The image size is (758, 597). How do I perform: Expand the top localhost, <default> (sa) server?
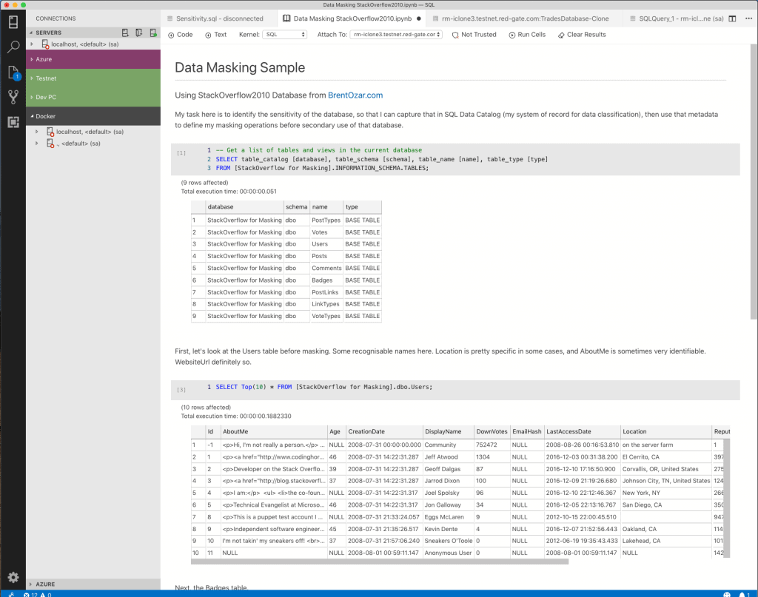click(x=32, y=44)
